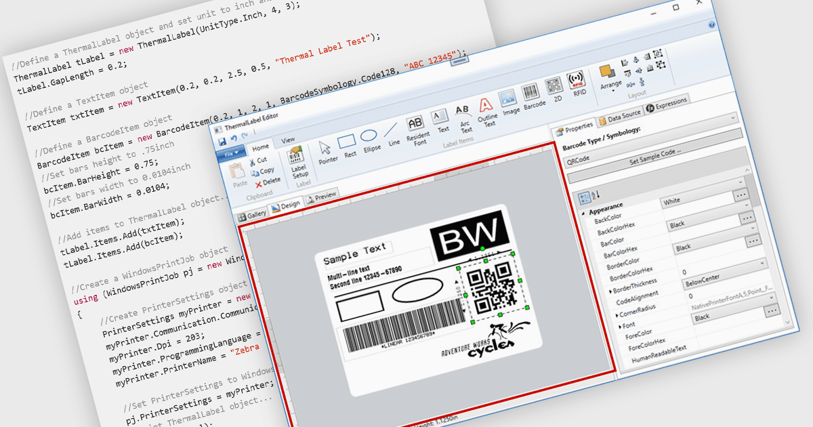Viewport: 813px width, 427px height.
Task: Insert a 2D barcode item
Action: tap(555, 91)
